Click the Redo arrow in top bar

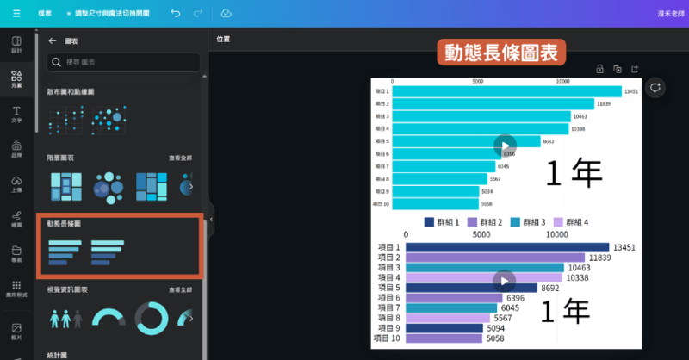tap(199, 14)
